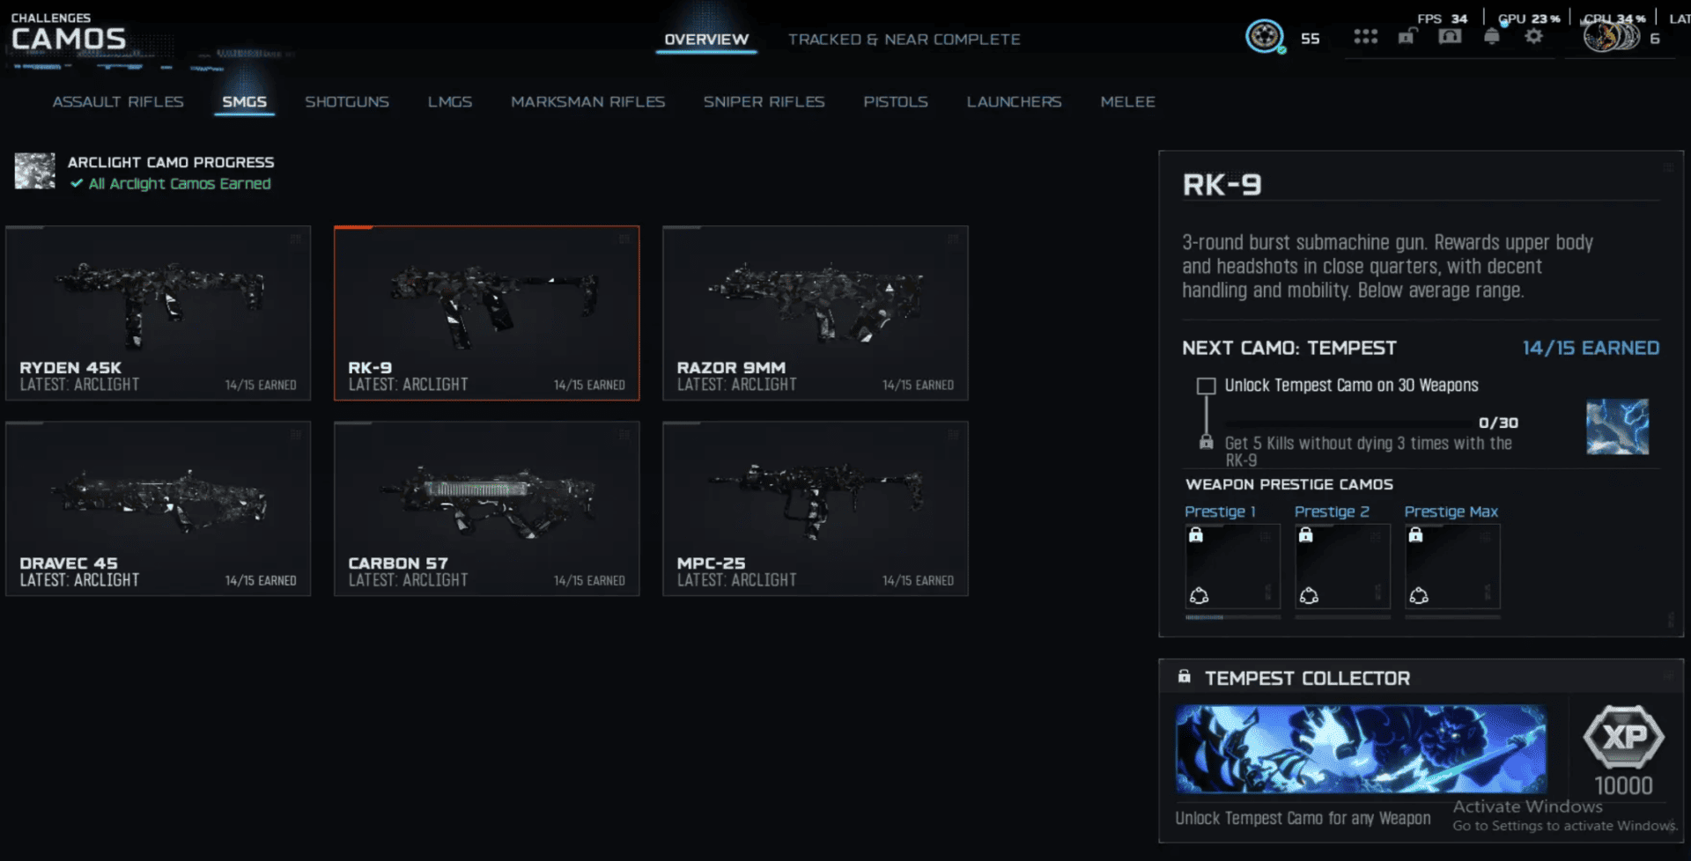Click the Prestige 2 label
The width and height of the screenshot is (1691, 861).
tap(1332, 511)
